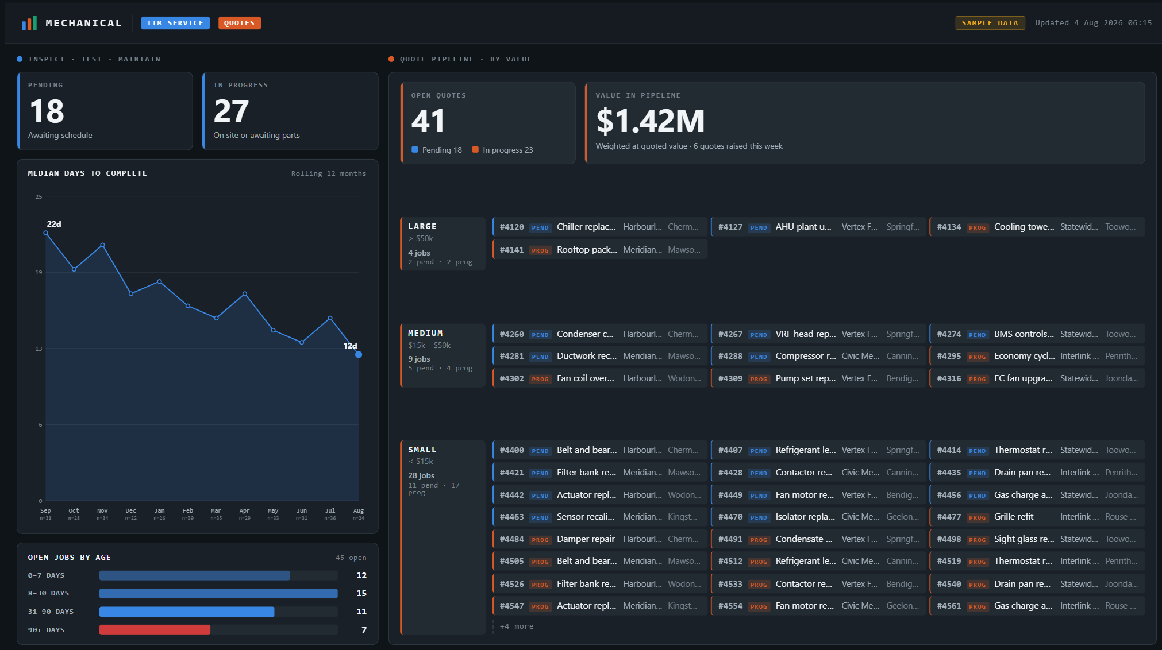Click the red 90+ days age bar
Screen dimensions: 1162x650
(x=155, y=630)
